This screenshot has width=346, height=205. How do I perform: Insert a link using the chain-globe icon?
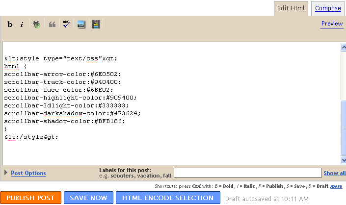(x=36, y=24)
